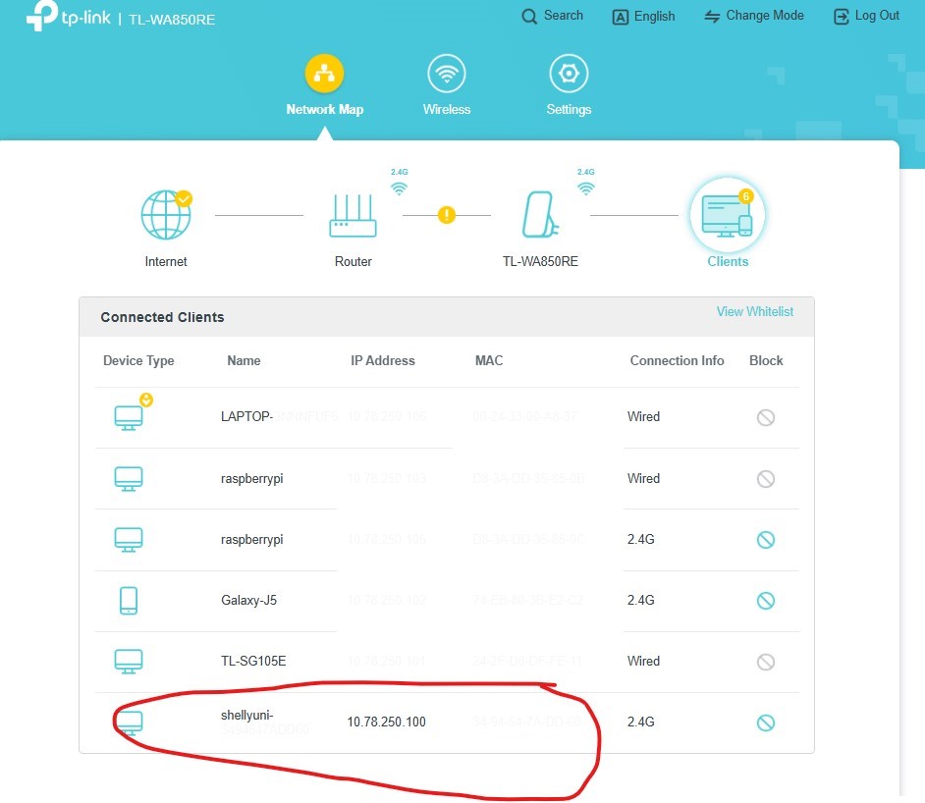Select the TL-SG105E client row name
Image resolution: width=925 pixels, height=803 pixels.
point(253,661)
